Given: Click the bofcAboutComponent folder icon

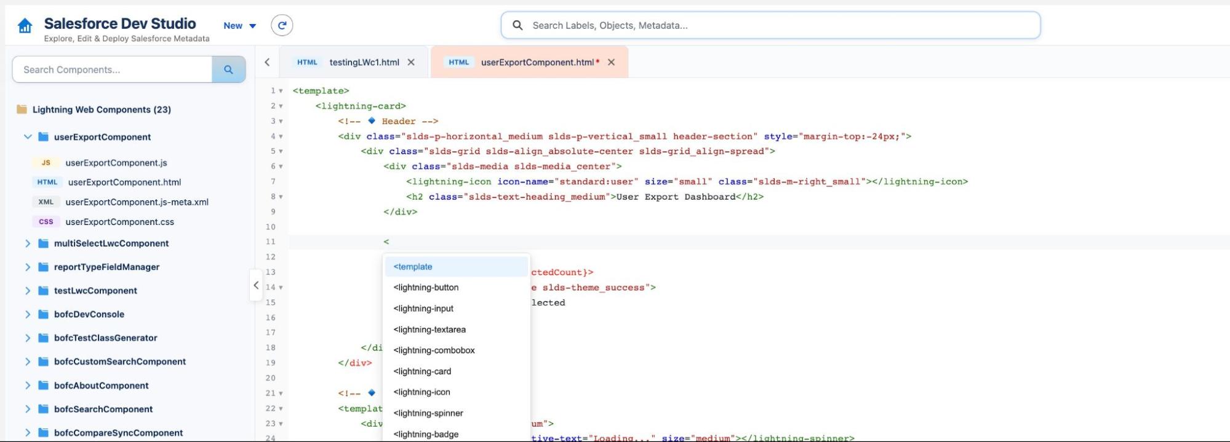Looking at the screenshot, I should [43, 385].
